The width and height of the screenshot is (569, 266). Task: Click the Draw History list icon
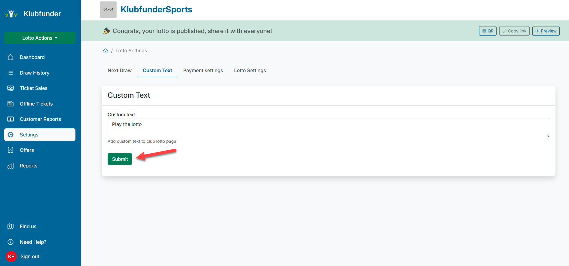(11, 73)
